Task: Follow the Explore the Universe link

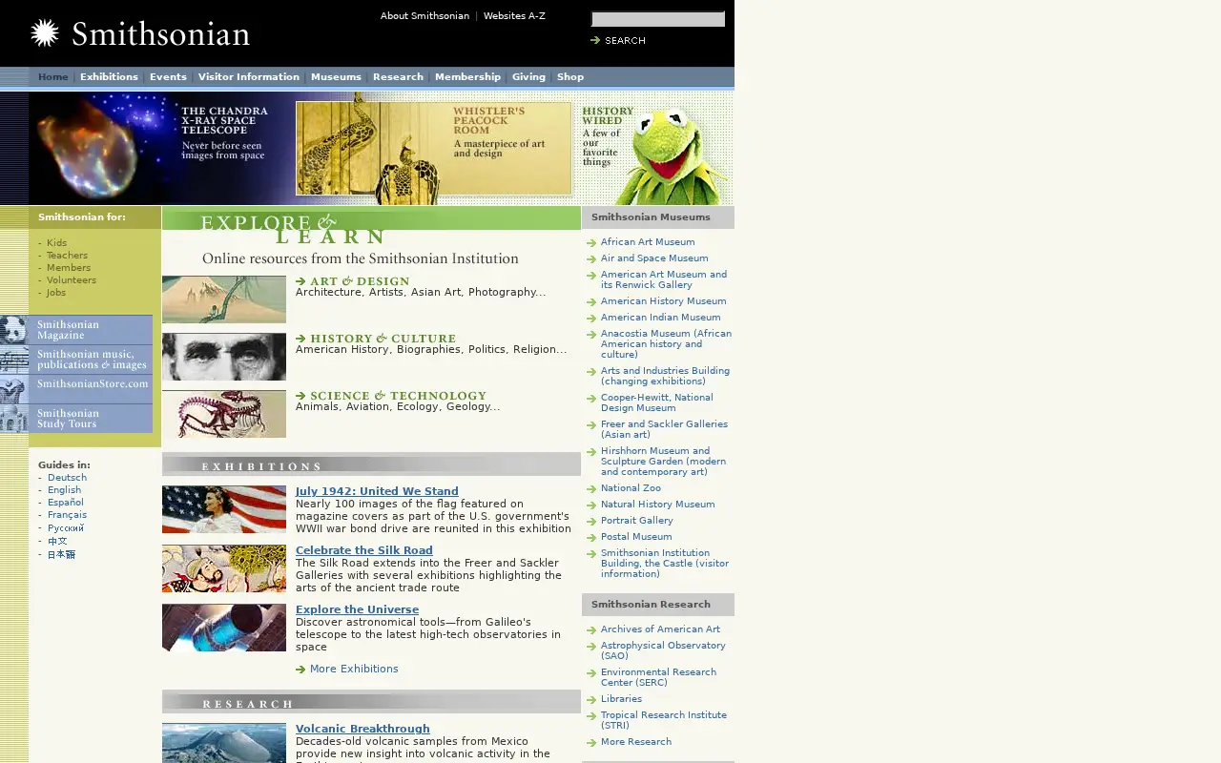Action: coord(357,610)
